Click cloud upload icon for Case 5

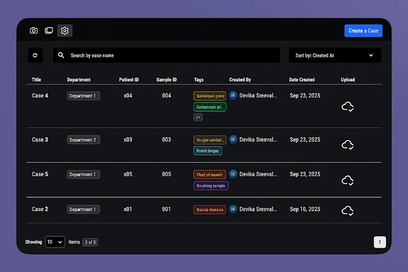tap(347, 180)
